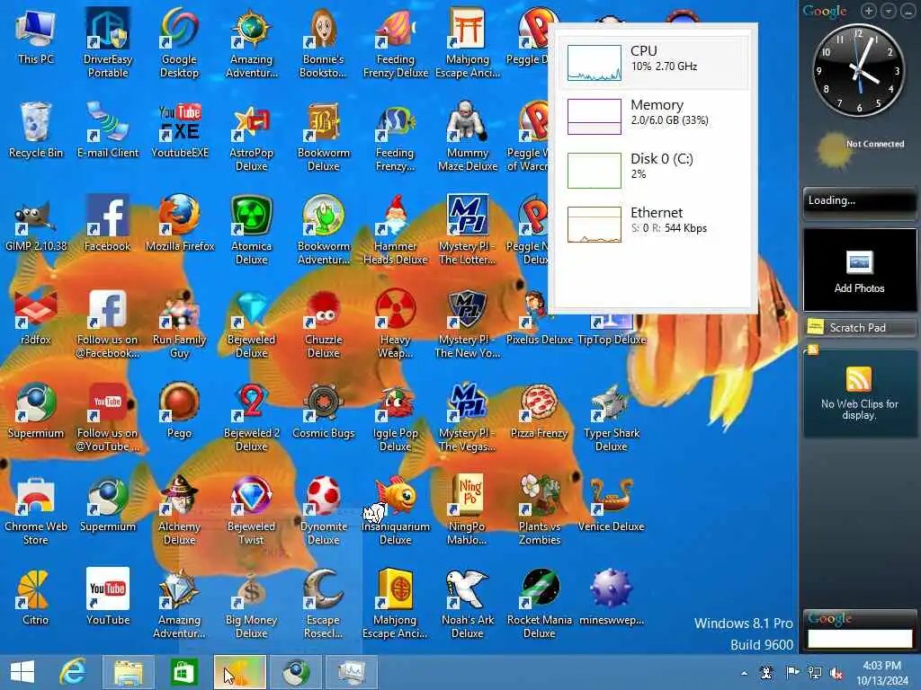This screenshot has height=690, width=921.
Task: Click the Big Money Deluxe icon
Action: pyautogui.click(x=252, y=604)
